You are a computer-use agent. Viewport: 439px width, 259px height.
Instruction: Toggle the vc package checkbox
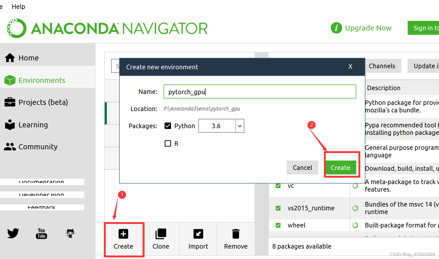click(x=278, y=186)
